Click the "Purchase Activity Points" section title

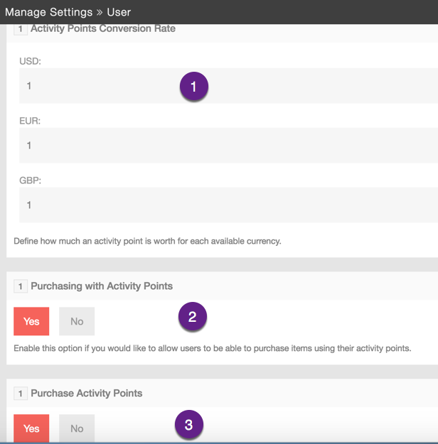86,394
